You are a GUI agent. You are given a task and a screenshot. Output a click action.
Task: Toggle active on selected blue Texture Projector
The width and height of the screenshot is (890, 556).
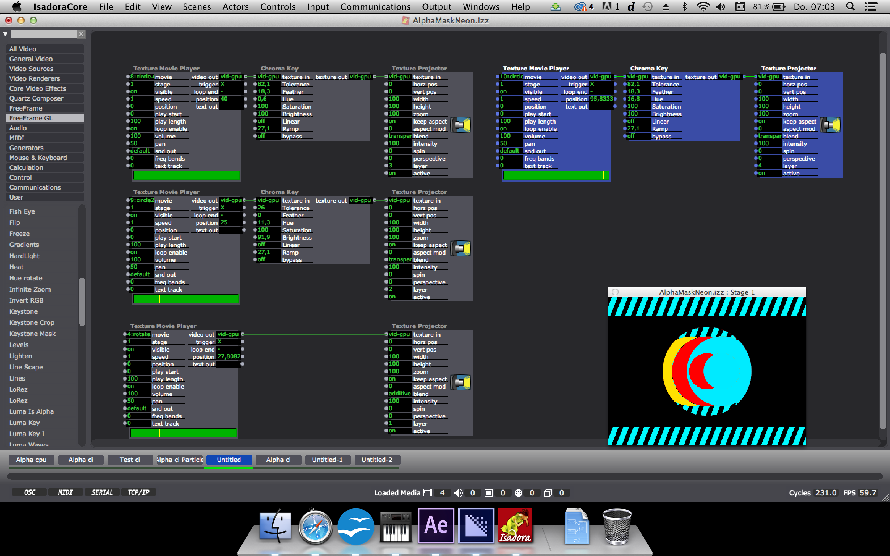(x=769, y=173)
